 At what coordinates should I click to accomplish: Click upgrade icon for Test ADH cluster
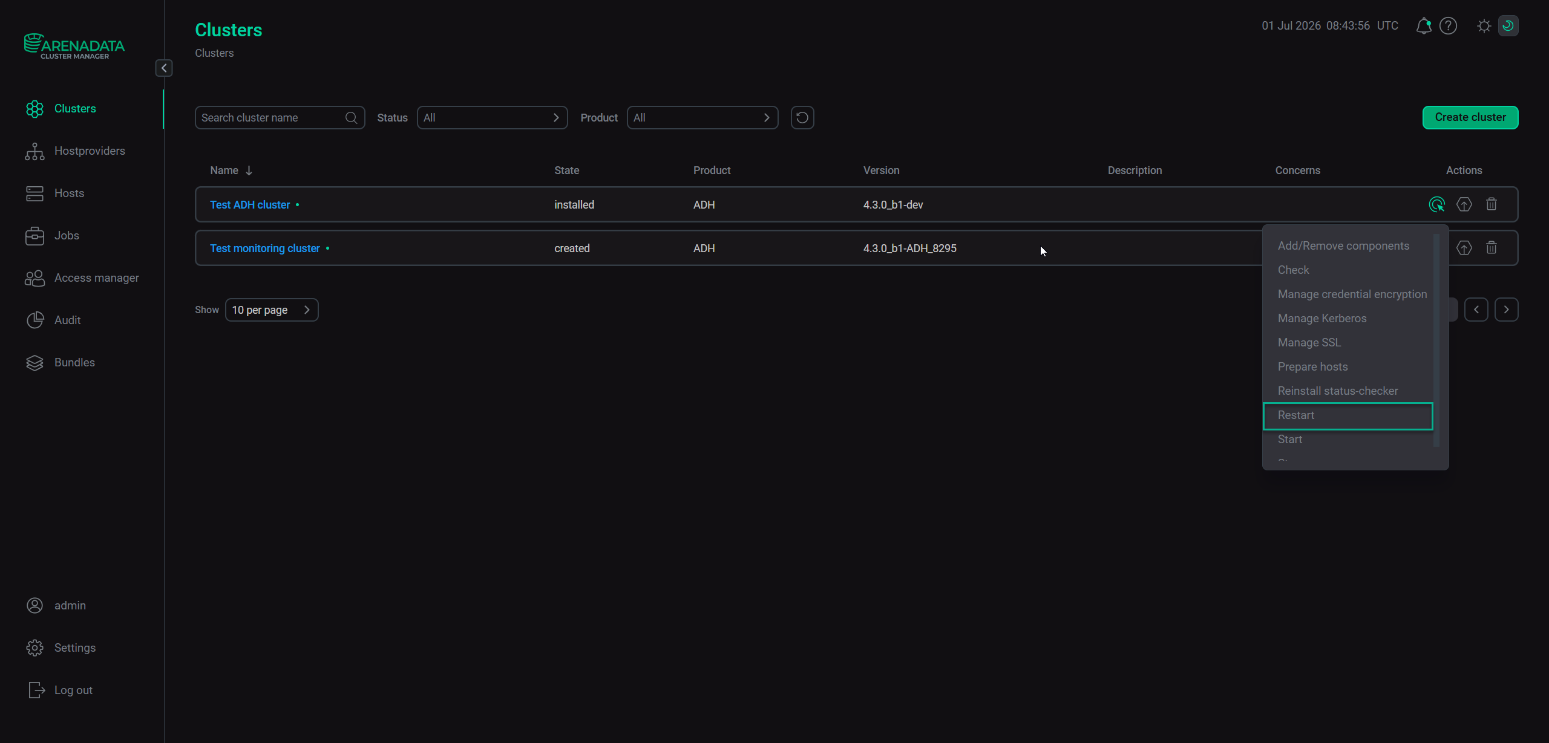point(1464,204)
